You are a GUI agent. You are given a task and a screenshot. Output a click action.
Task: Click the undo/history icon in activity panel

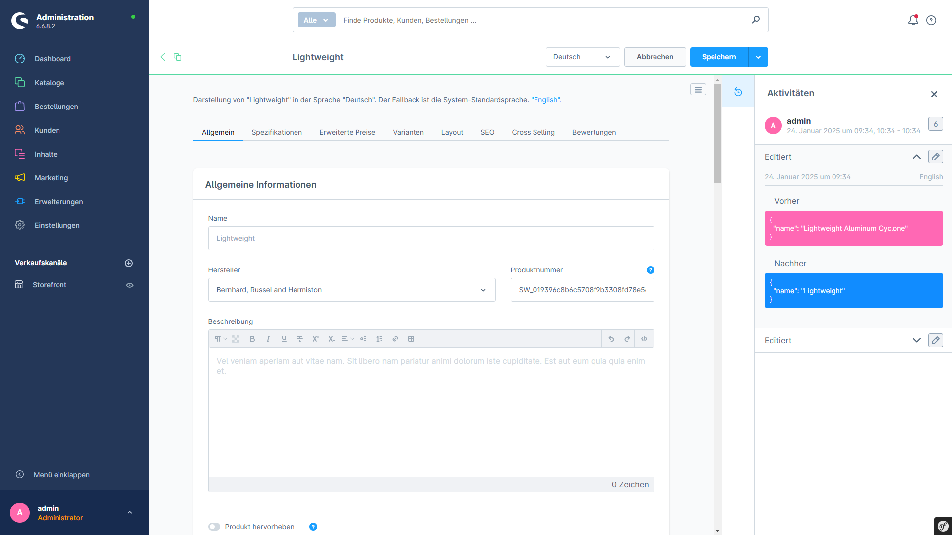pos(737,92)
